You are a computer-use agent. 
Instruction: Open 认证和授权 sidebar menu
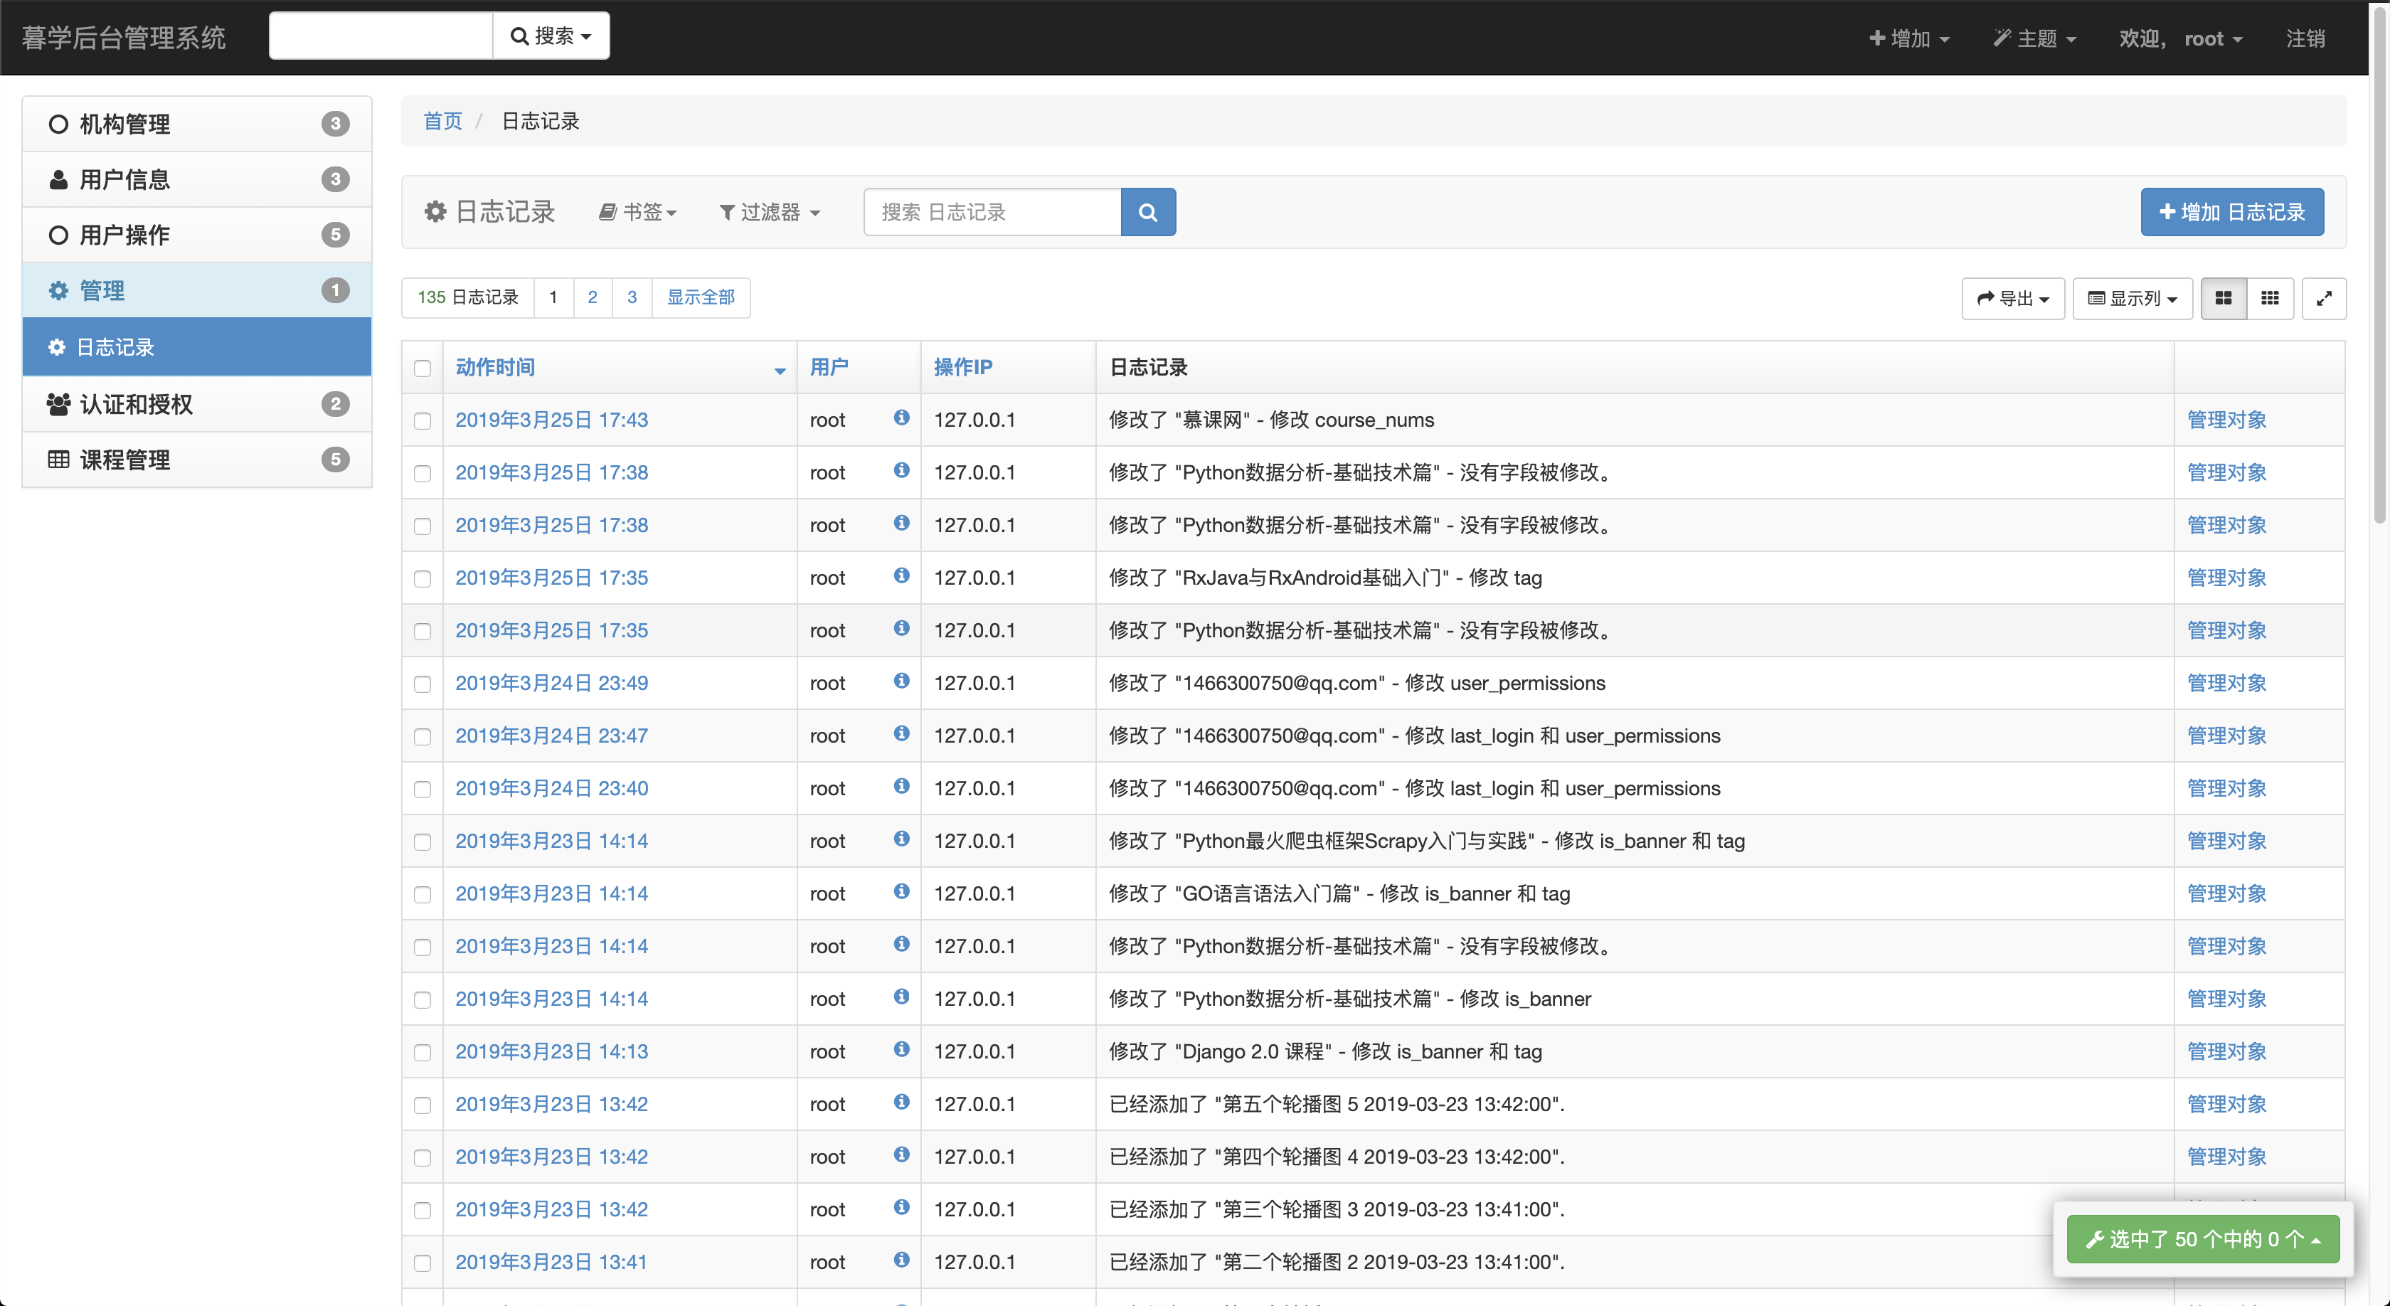pos(197,405)
